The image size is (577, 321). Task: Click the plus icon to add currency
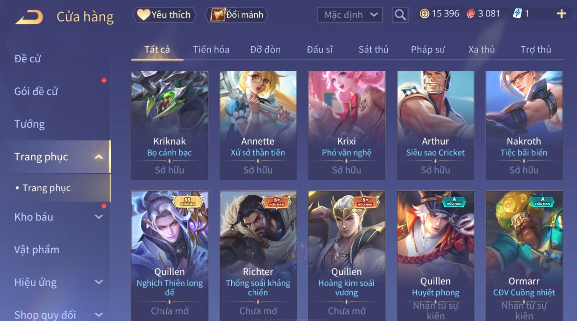point(561,14)
